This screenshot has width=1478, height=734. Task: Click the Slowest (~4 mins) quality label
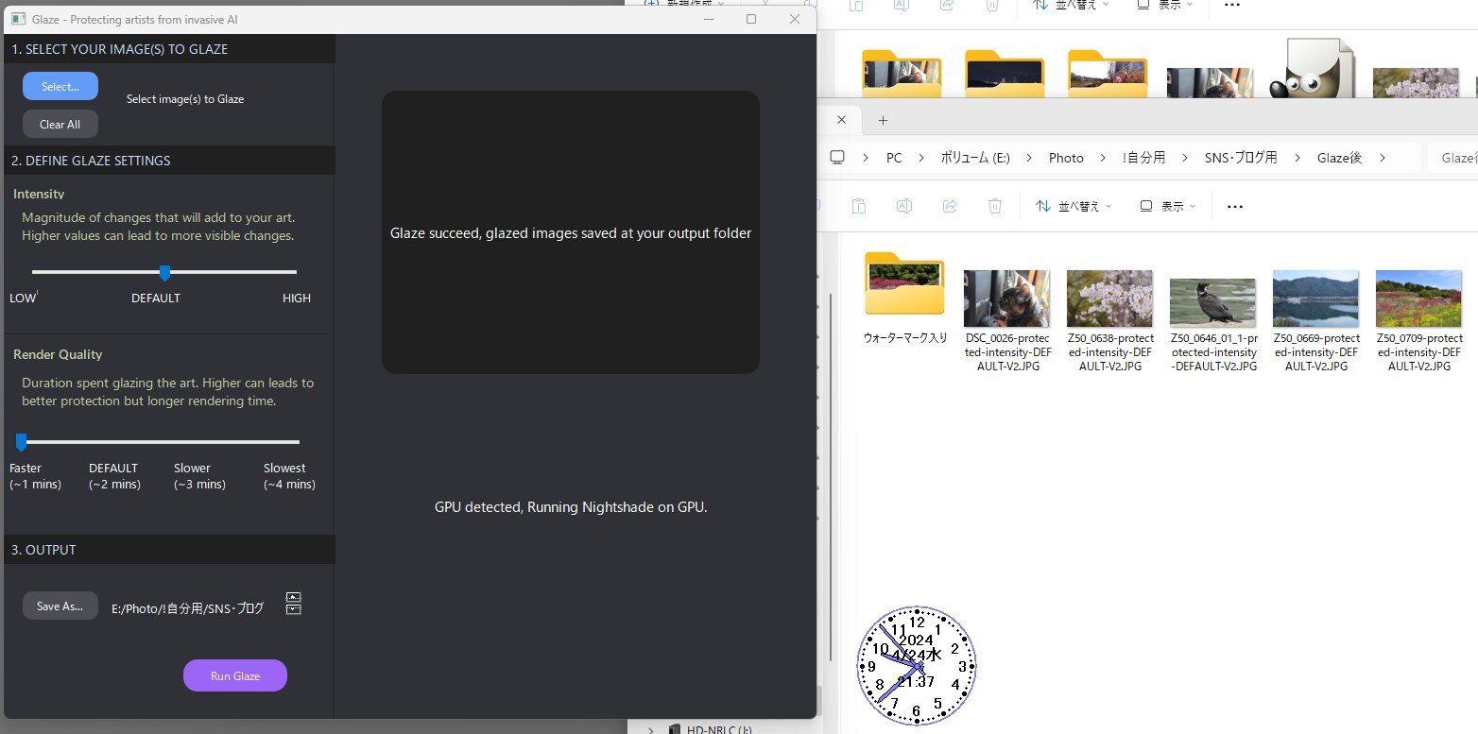click(289, 476)
